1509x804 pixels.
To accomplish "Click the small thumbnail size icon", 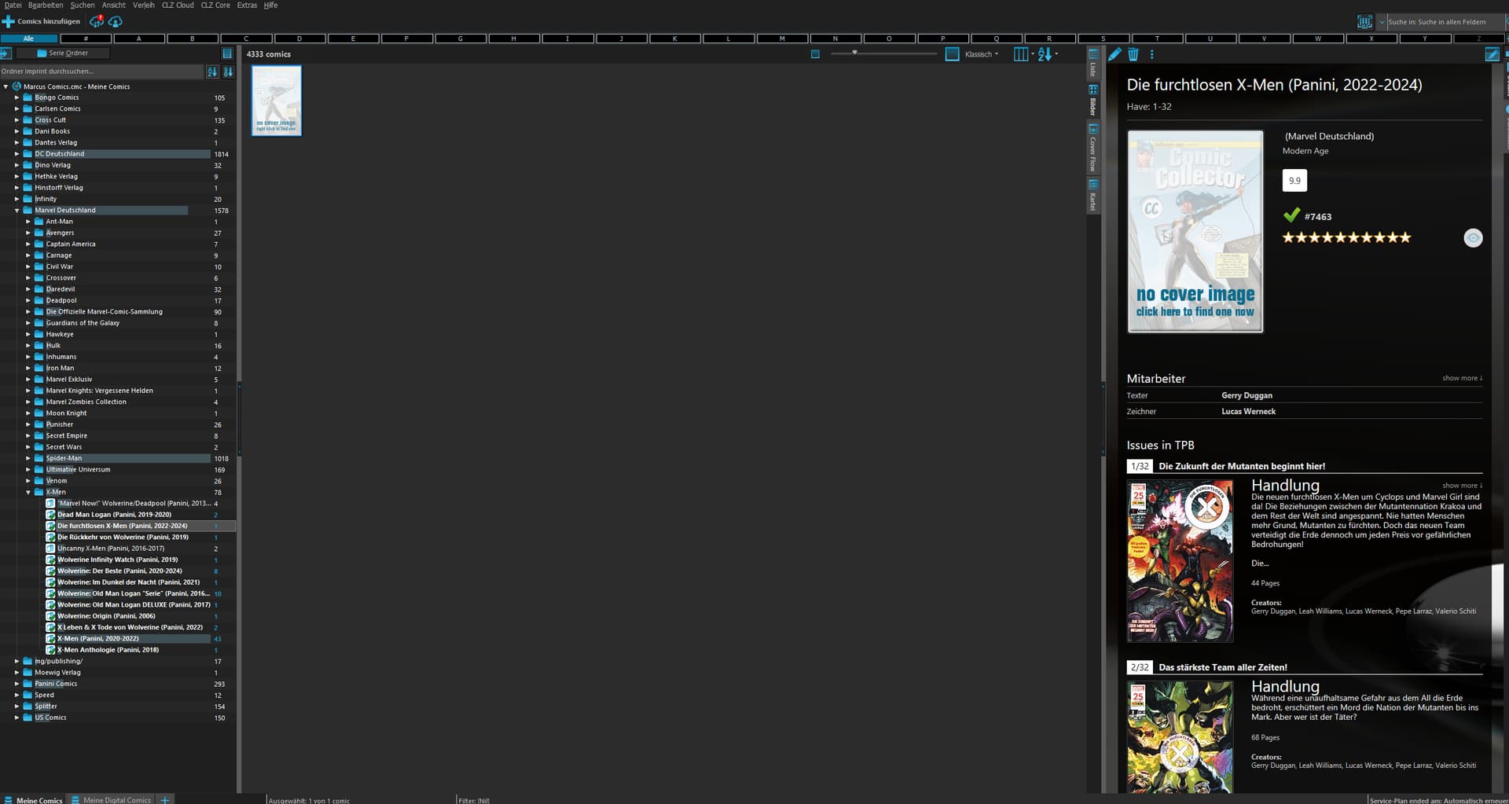I will [815, 54].
